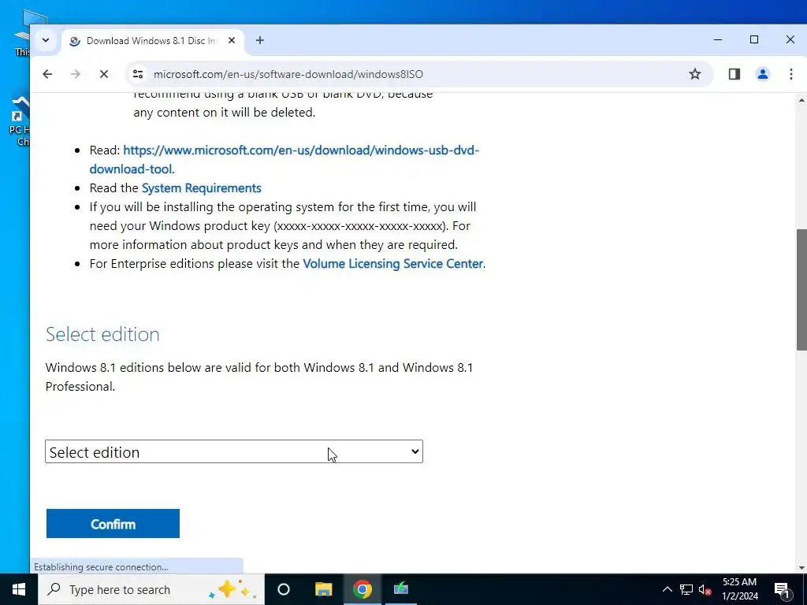Open Chrome side panel
807x605 pixels.
click(x=734, y=74)
